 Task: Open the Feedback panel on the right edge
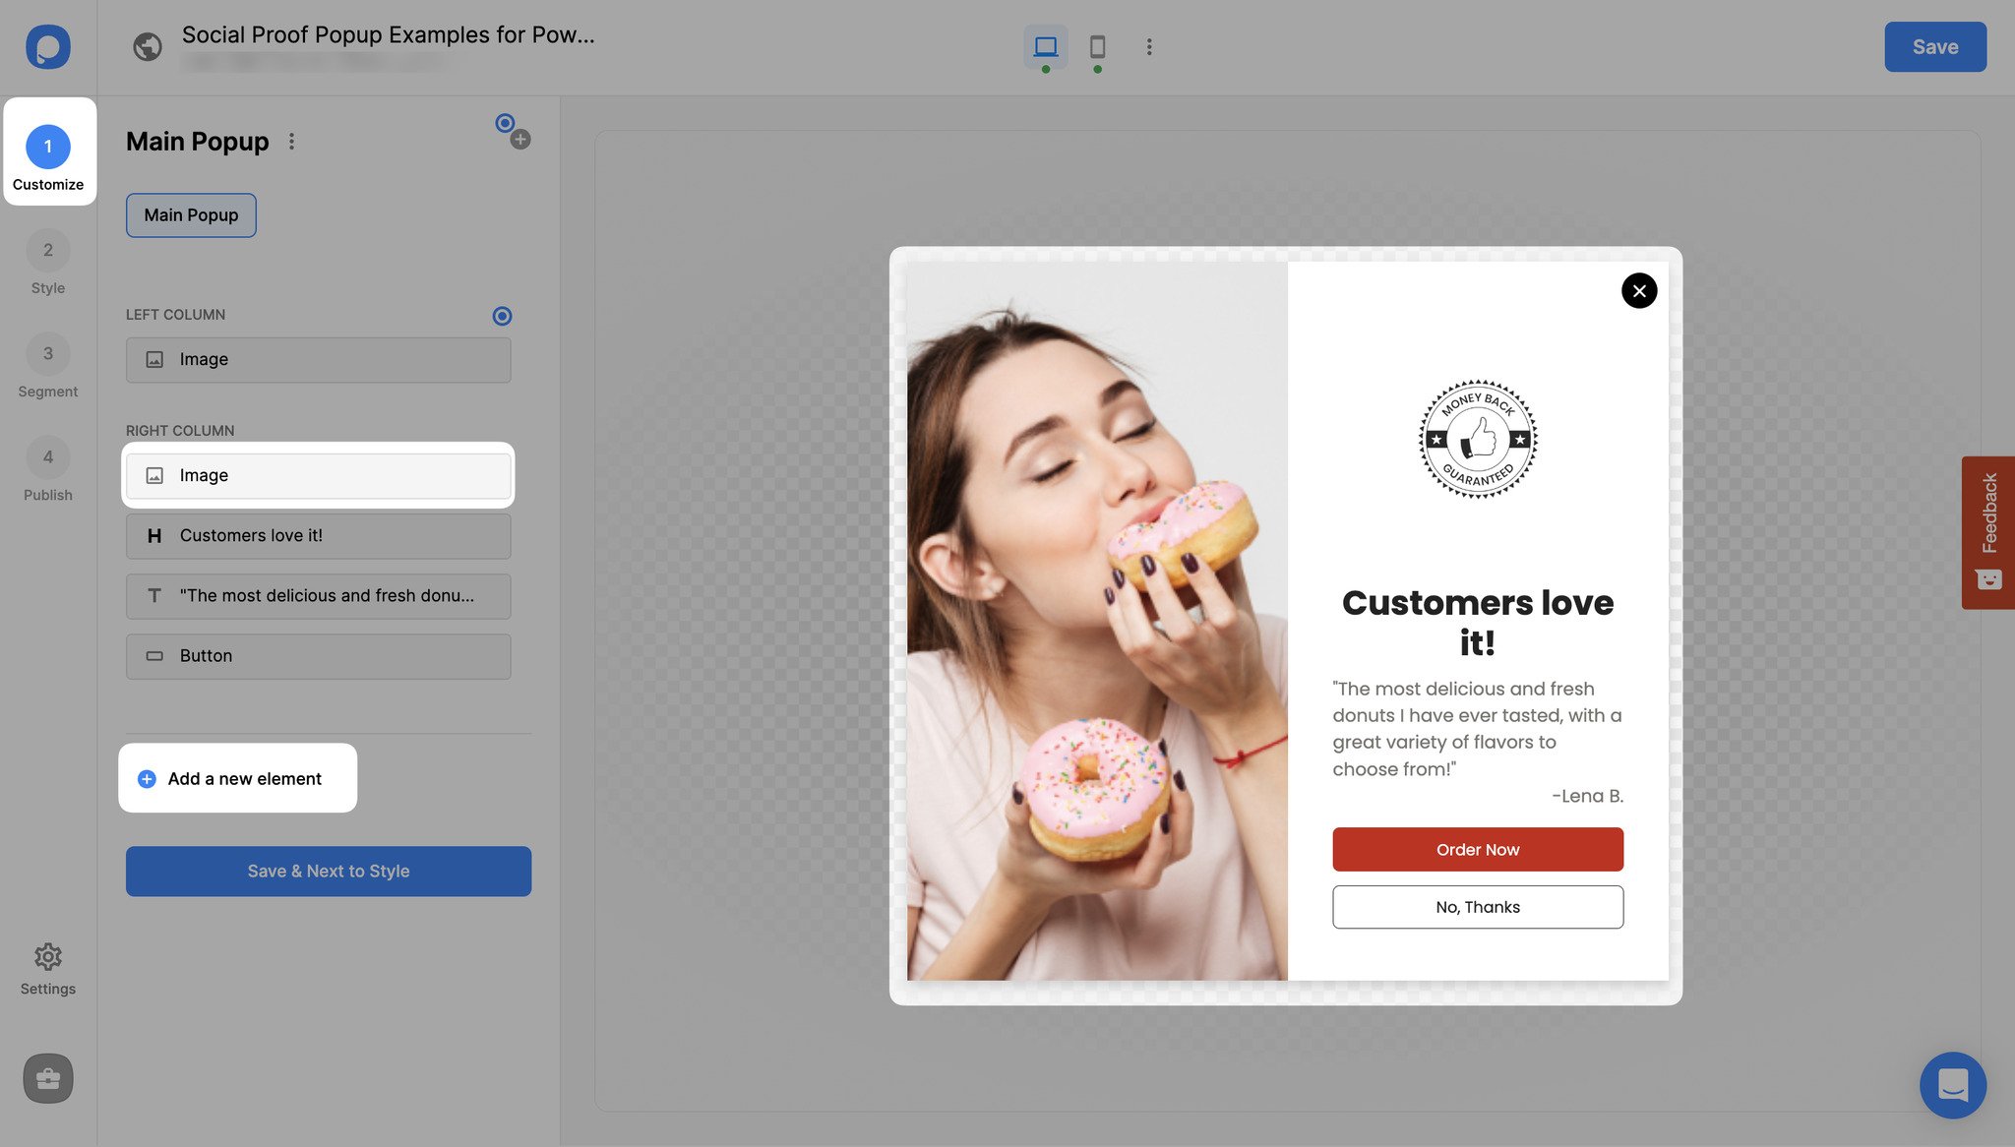pos(1987,531)
